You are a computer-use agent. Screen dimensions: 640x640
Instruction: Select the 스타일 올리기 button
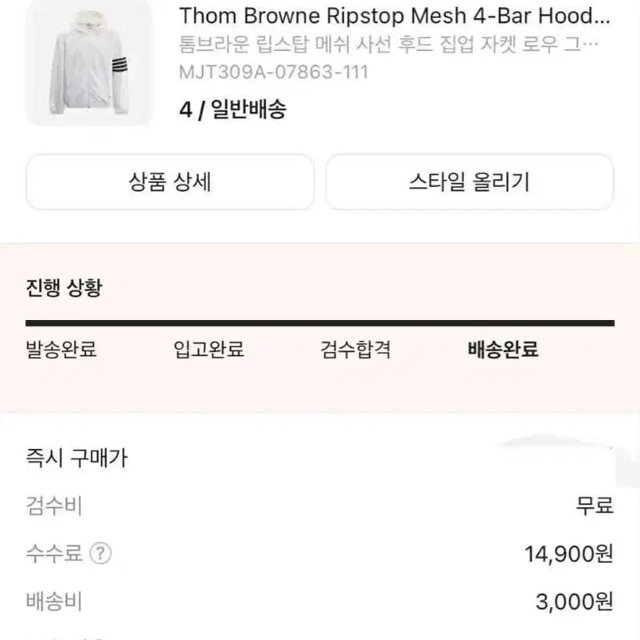(x=469, y=182)
